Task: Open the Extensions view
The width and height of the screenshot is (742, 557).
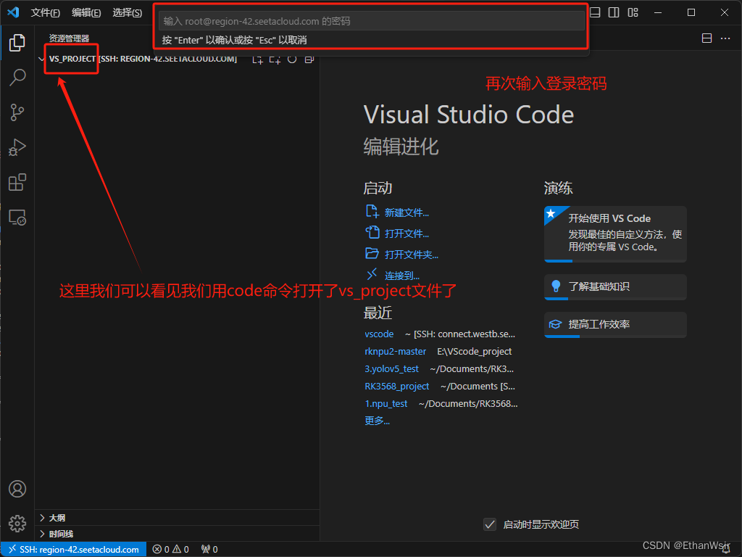Action: click(x=17, y=182)
